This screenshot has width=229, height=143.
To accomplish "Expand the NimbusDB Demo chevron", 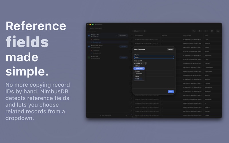I will pyautogui.click(x=118, y=47).
